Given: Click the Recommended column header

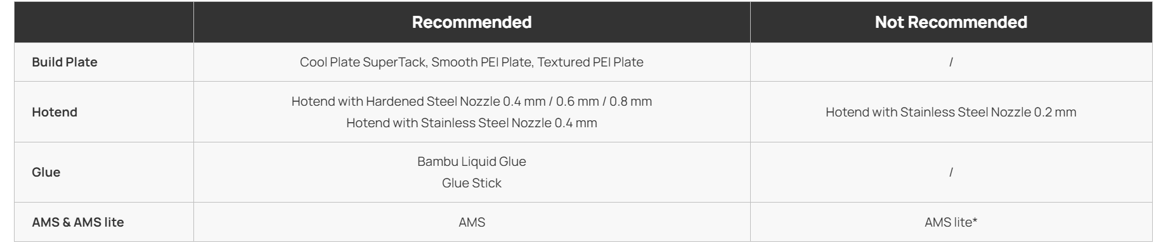Looking at the screenshot, I should 472,22.
